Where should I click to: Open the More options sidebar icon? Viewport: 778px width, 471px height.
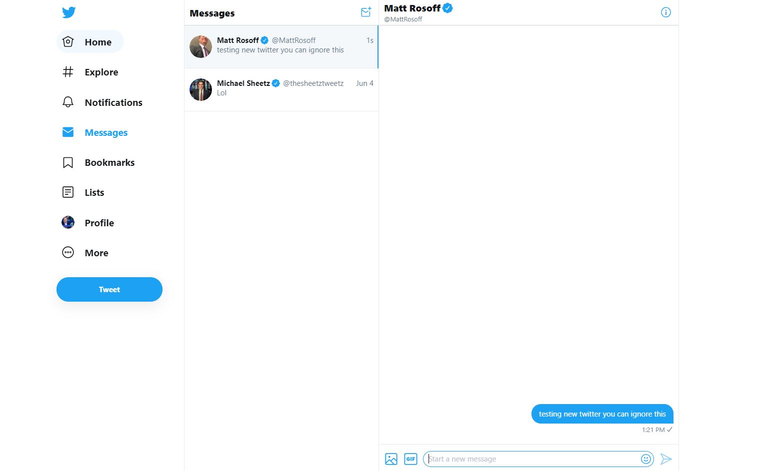(67, 253)
